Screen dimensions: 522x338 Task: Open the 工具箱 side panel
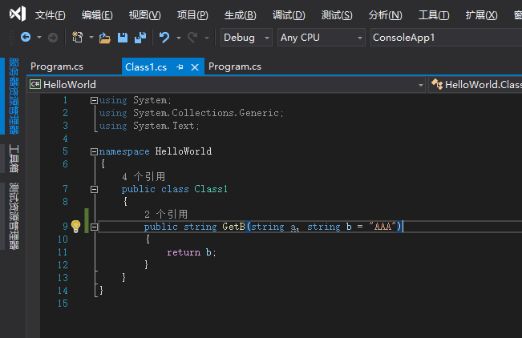point(14,159)
